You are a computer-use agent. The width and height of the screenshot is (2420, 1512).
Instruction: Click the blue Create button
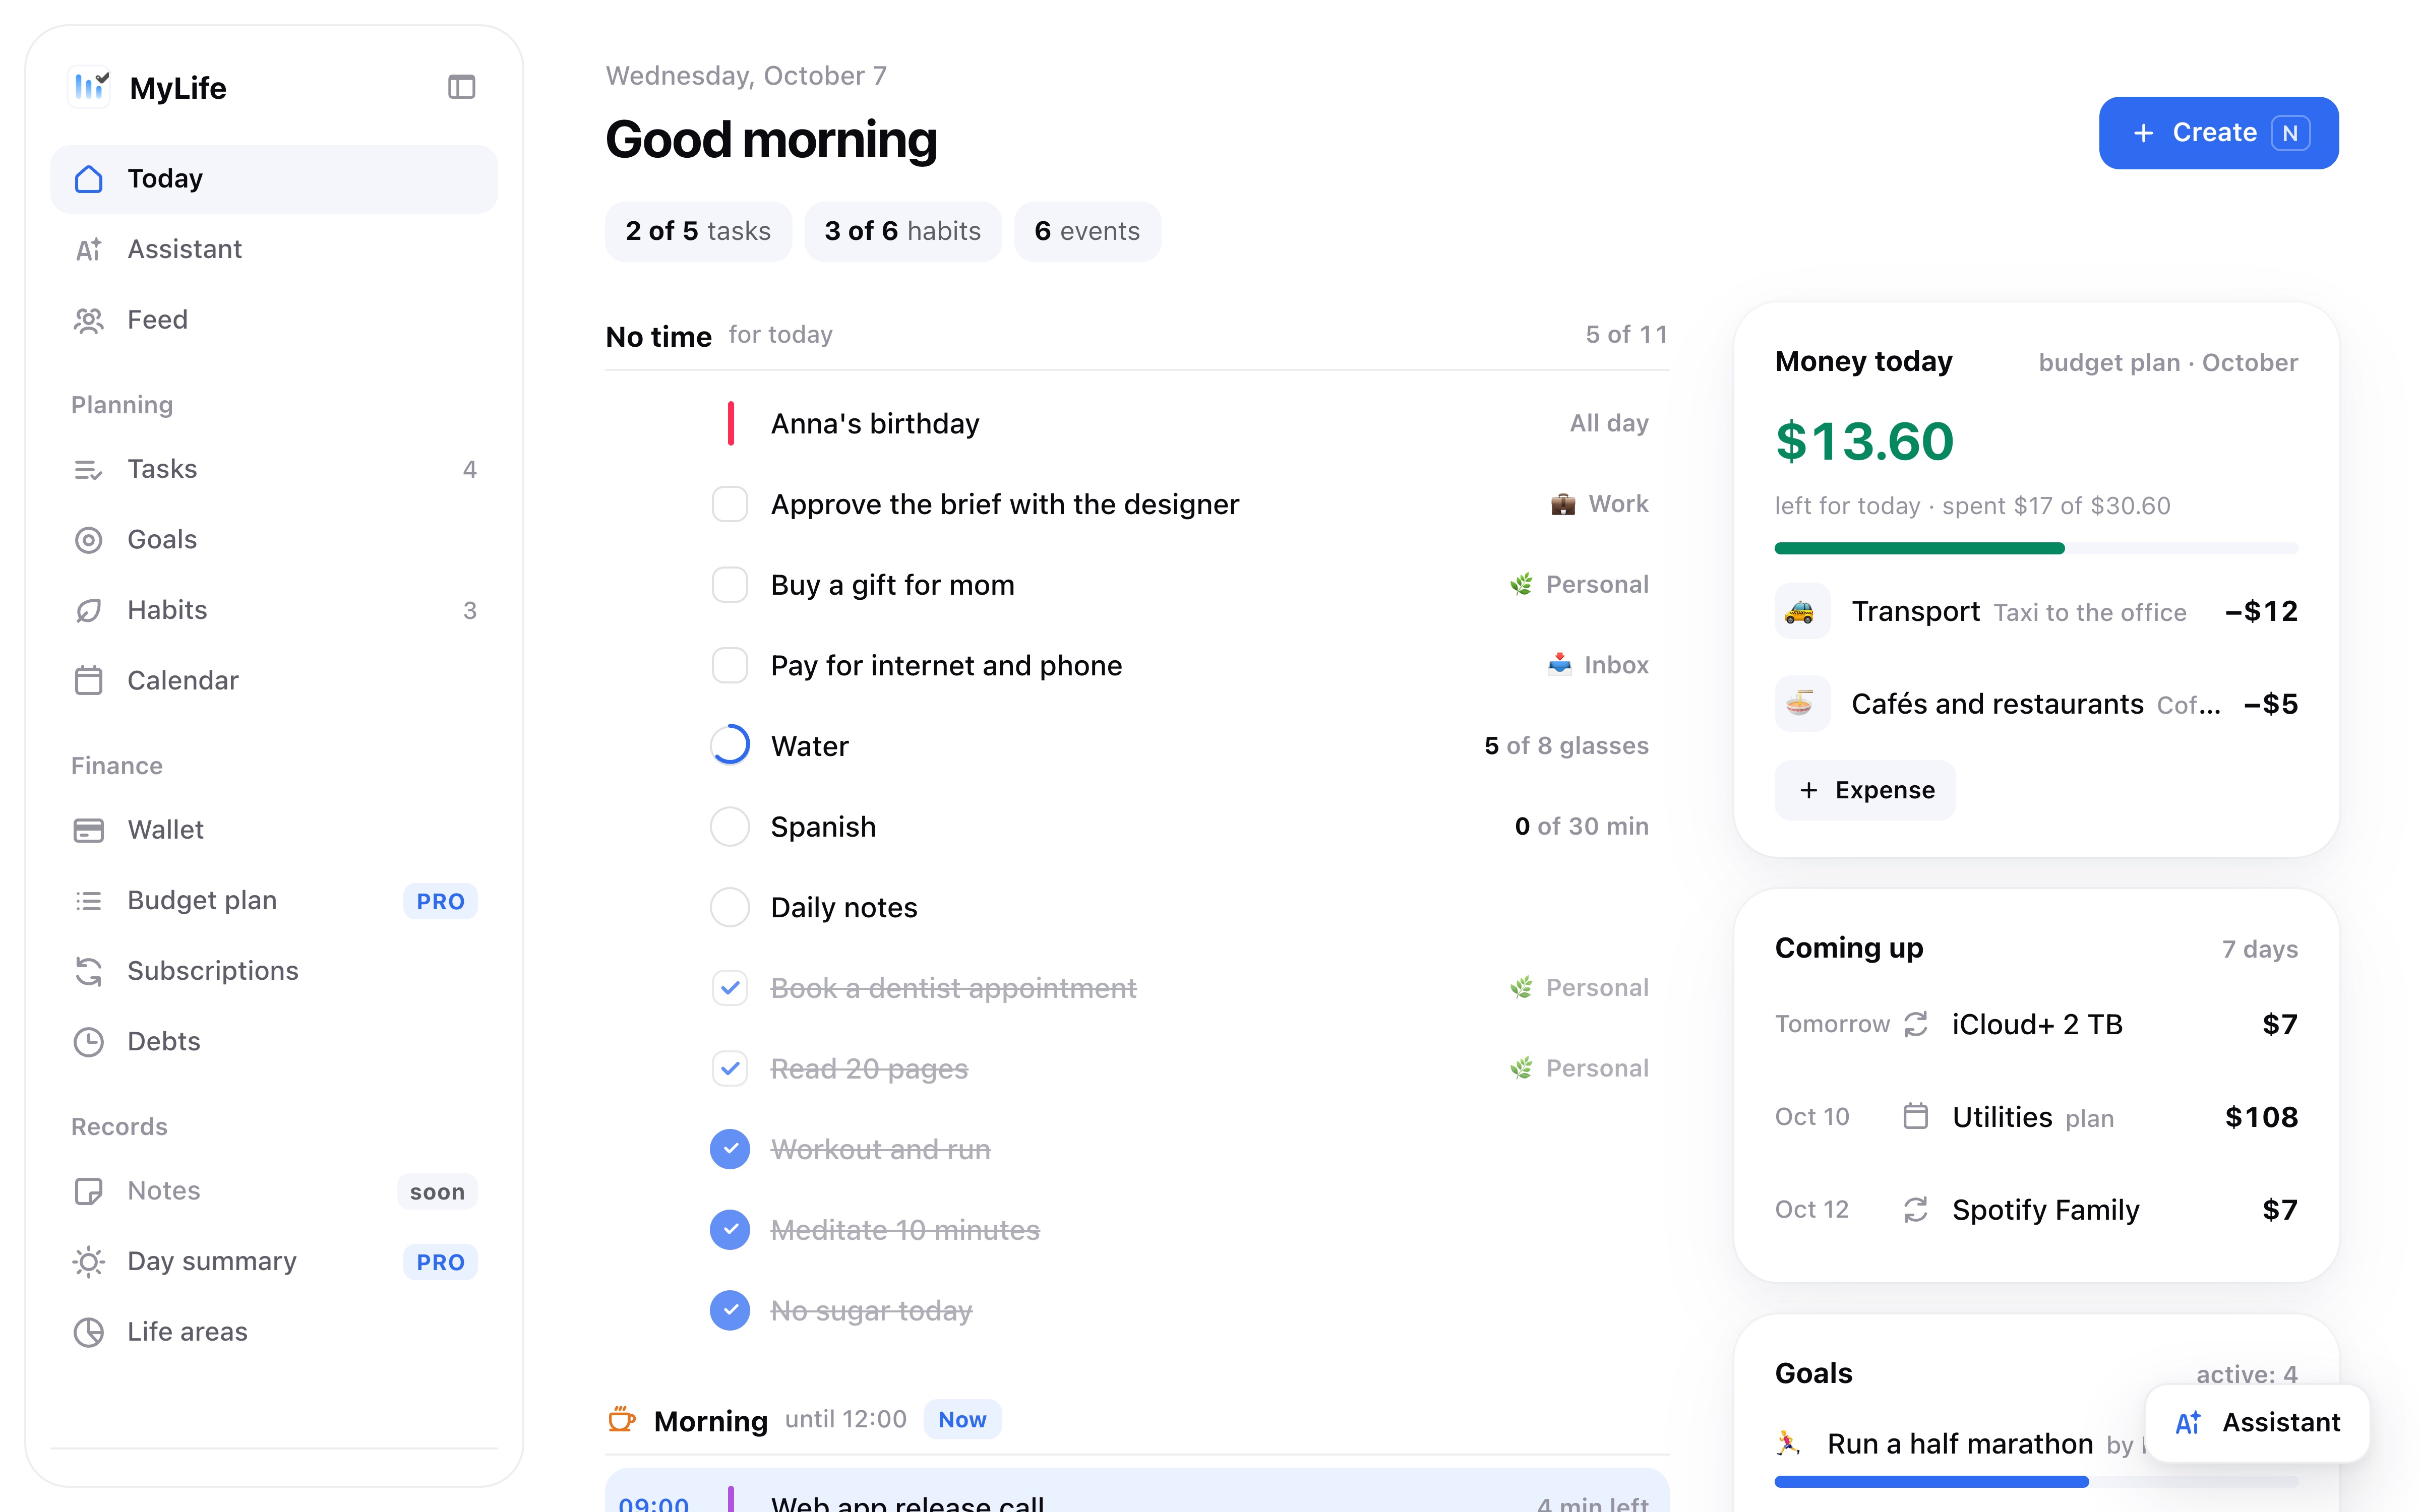(x=2218, y=133)
